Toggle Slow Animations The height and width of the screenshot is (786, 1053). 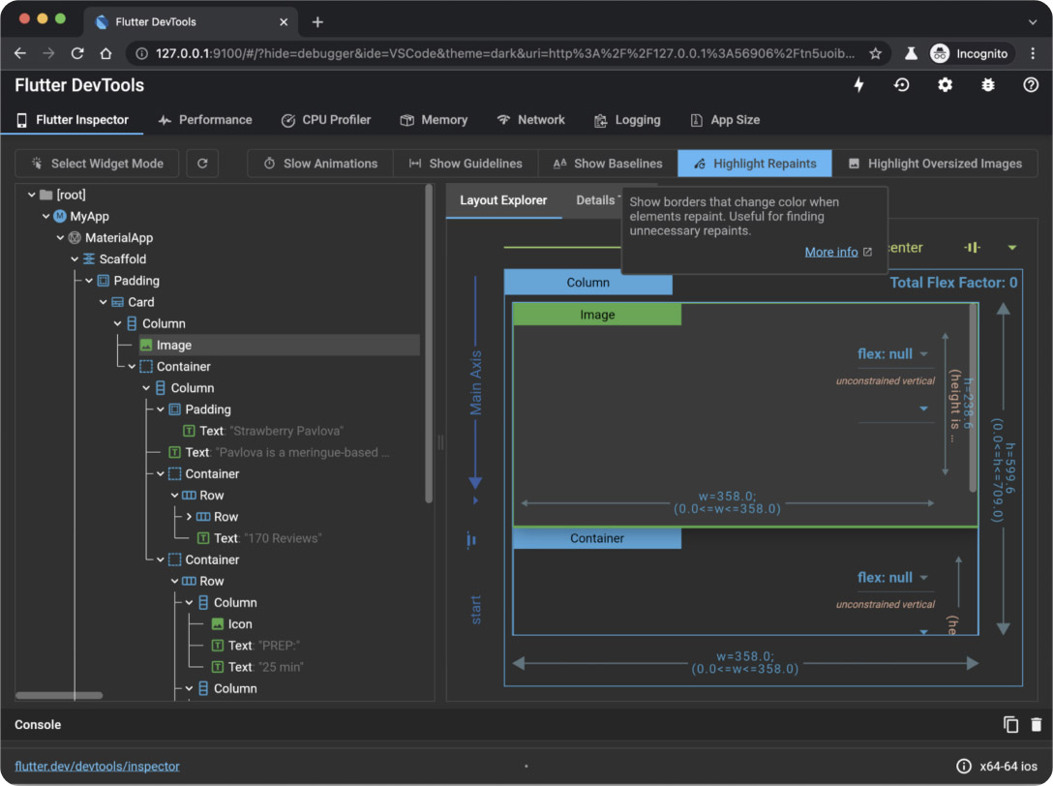click(320, 164)
